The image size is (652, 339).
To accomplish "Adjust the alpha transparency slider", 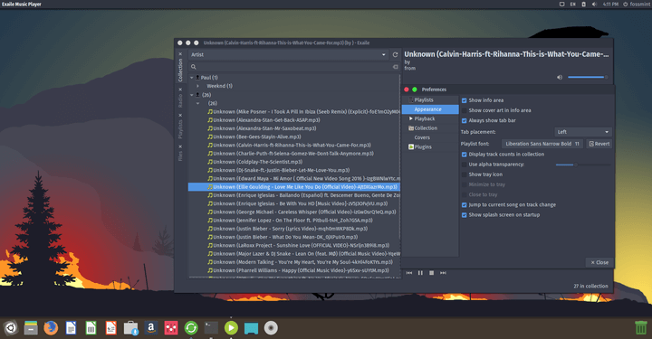I will pyautogui.click(x=583, y=165).
